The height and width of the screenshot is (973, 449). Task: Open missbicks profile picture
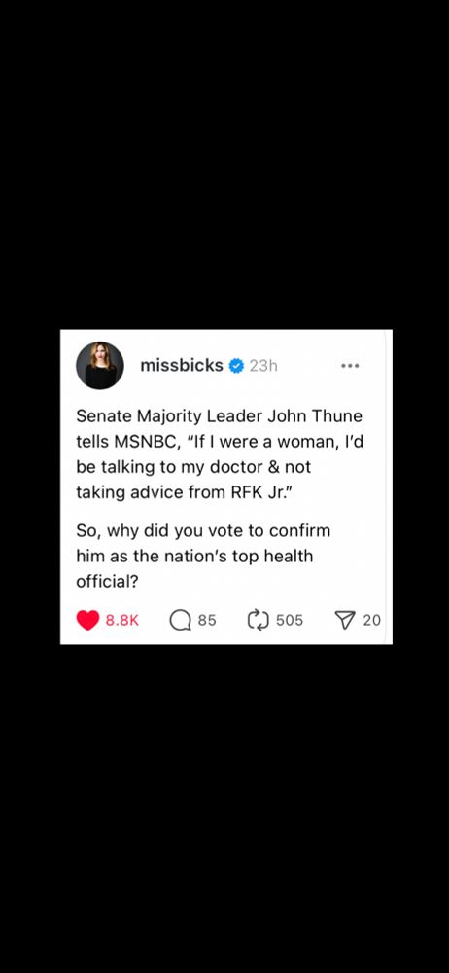100,366
